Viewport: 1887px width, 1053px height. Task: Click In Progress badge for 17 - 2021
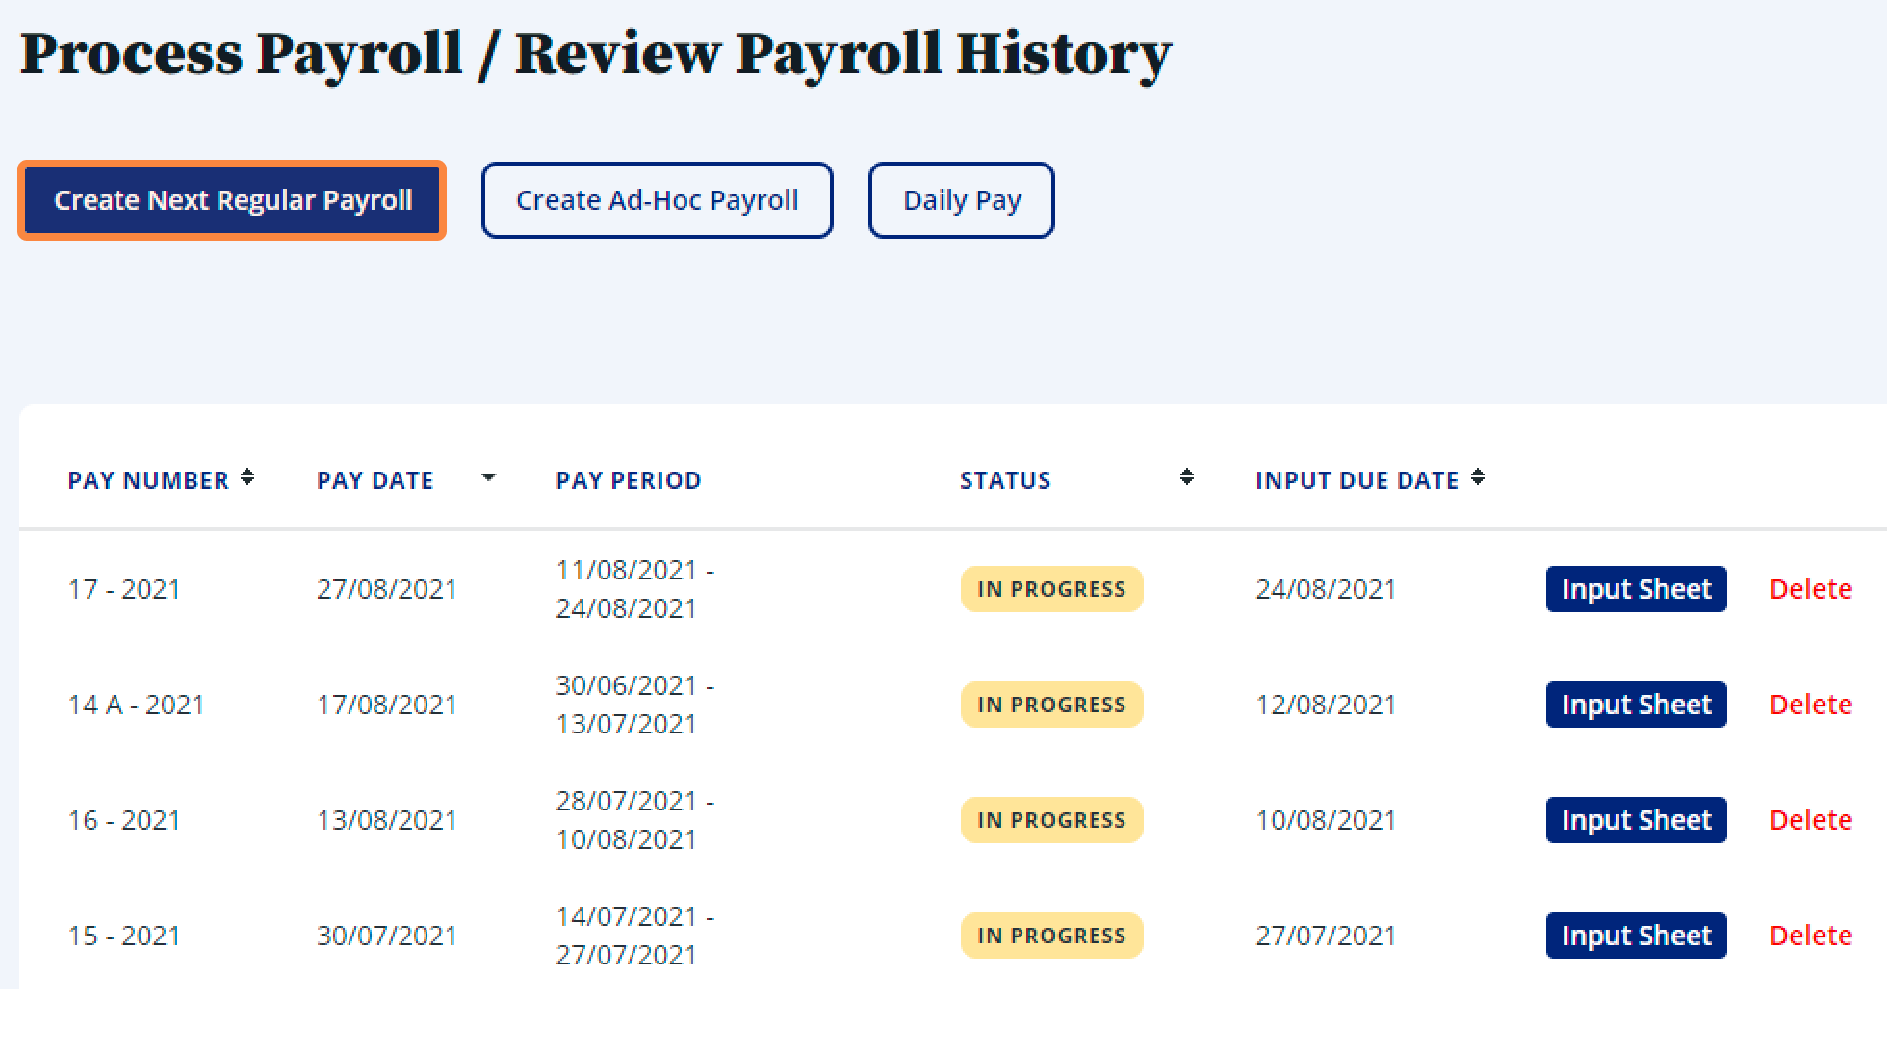pos(1051,589)
